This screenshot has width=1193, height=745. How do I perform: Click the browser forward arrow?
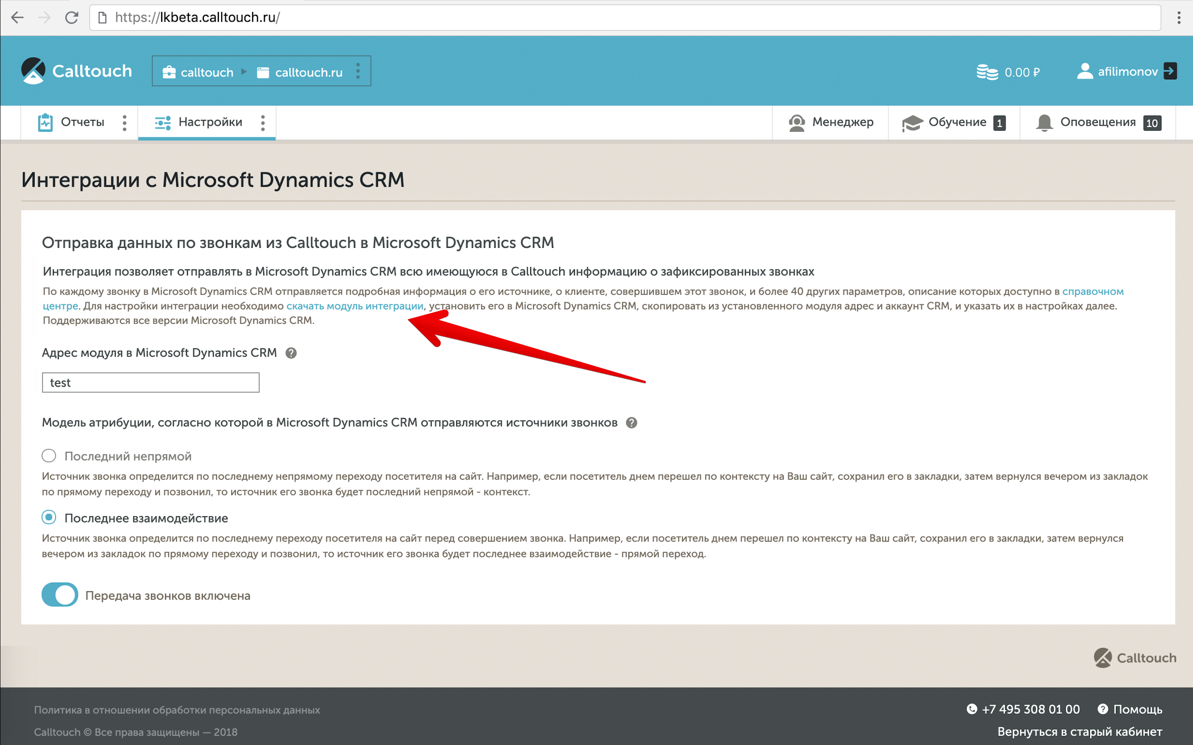[44, 18]
